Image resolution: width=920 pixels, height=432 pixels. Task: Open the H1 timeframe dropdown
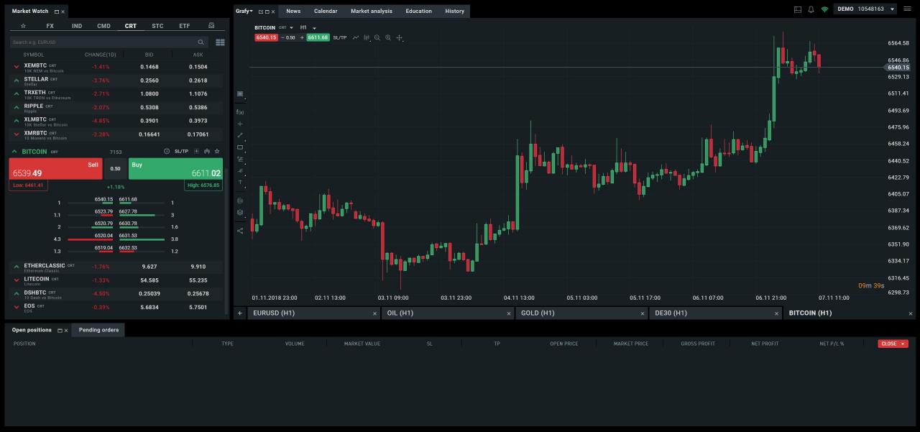point(314,27)
